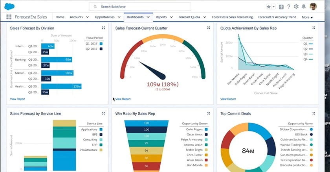Screen dimensions: 330x172
Task: Click the 109M (18%) gauge value
Action: click(163, 84)
